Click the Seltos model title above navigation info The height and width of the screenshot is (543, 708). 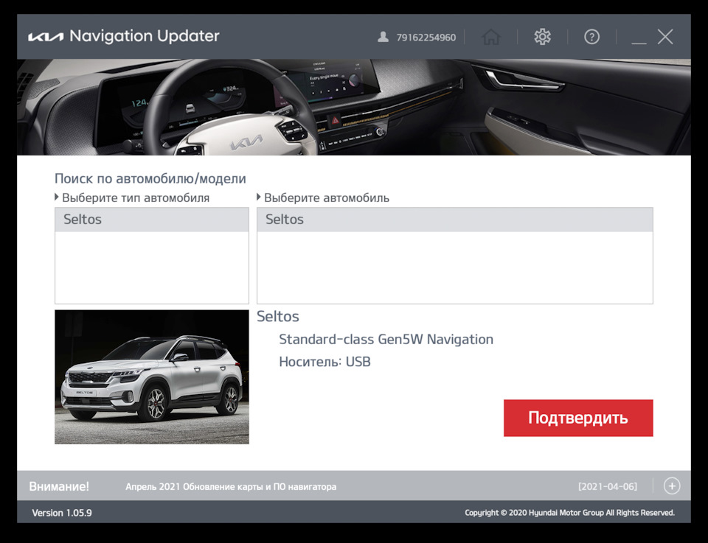[278, 317]
